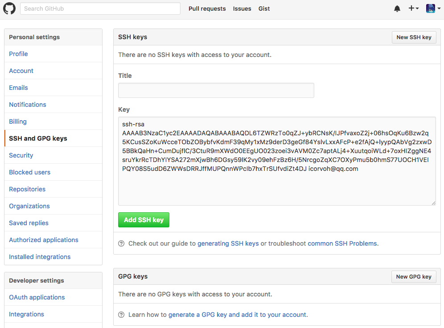
Task: Click the New GPG key button
Action: [413, 277]
